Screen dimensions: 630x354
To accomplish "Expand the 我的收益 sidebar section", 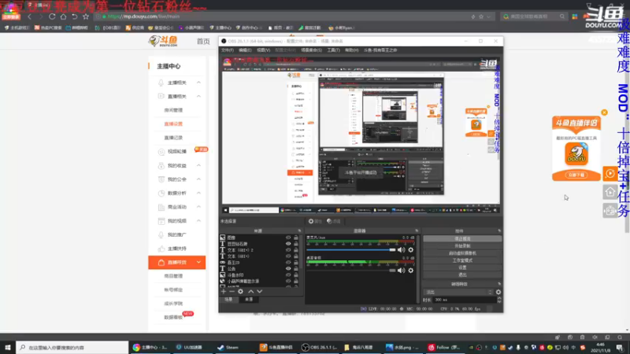I will coord(198,165).
